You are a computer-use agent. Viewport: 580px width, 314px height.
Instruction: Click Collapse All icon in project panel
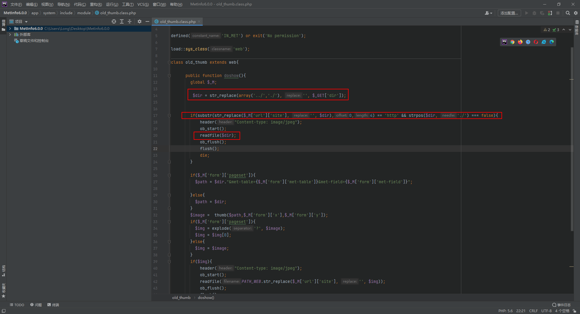[130, 21]
